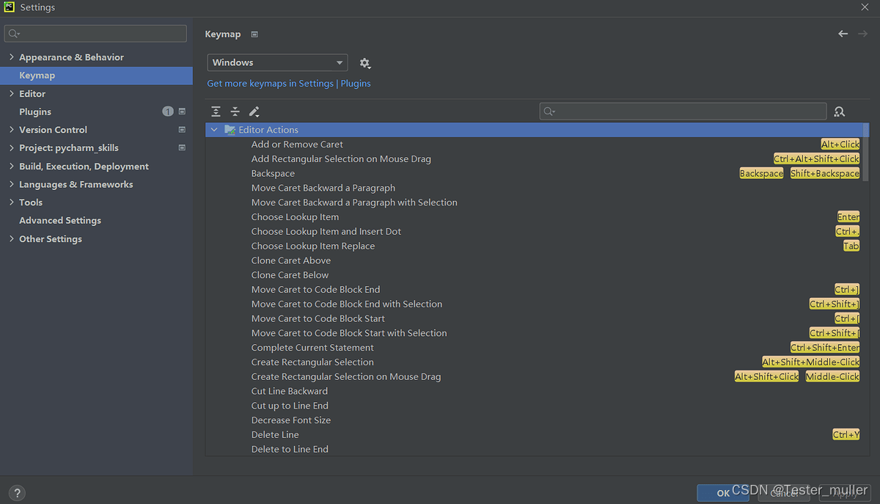The height and width of the screenshot is (504, 880).
Task: Click the Editor Actions folder icon
Action: 230,130
